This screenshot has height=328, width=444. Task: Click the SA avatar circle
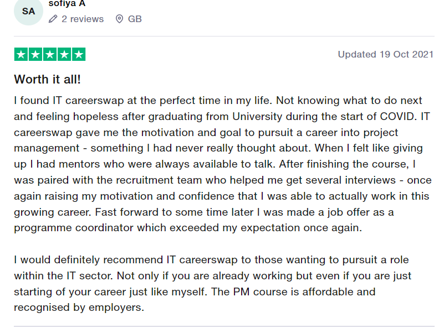point(28,11)
